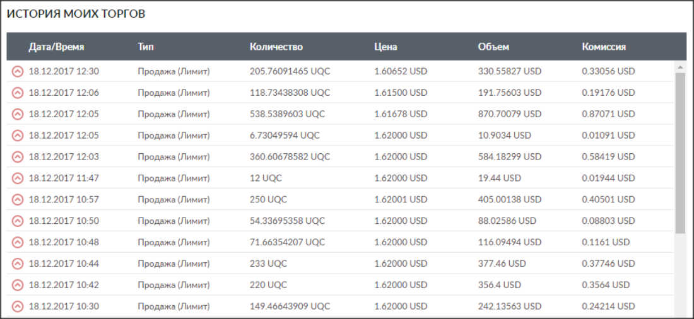Viewport: 694px width, 319px height.
Task: Select quantity 538.5389603 UQC
Action: [287, 113]
